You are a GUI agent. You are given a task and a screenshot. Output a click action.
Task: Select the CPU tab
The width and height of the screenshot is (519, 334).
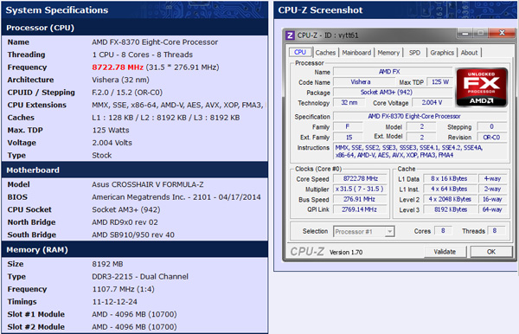(x=300, y=52)
